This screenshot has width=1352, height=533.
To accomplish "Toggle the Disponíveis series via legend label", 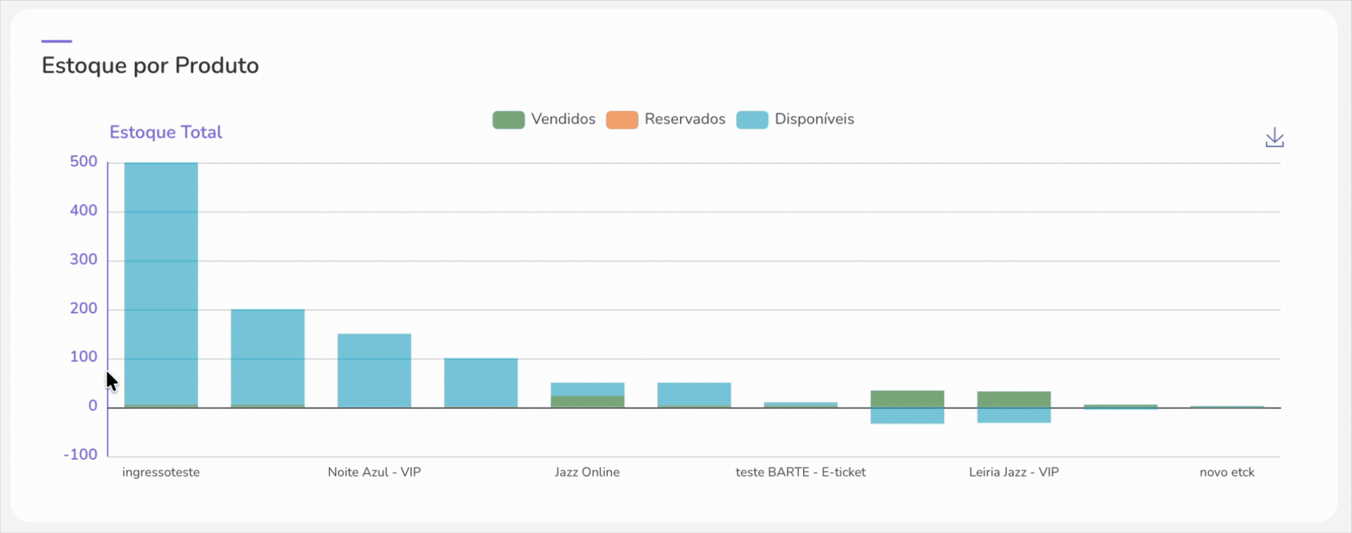I will (x=813, y=119).
